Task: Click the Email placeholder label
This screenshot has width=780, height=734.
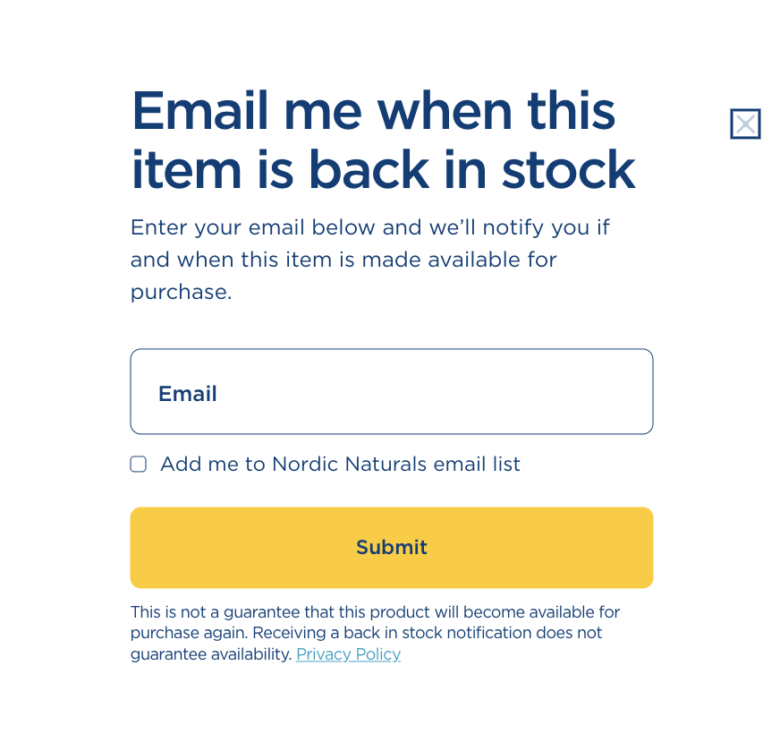Action: coord(188,394)
